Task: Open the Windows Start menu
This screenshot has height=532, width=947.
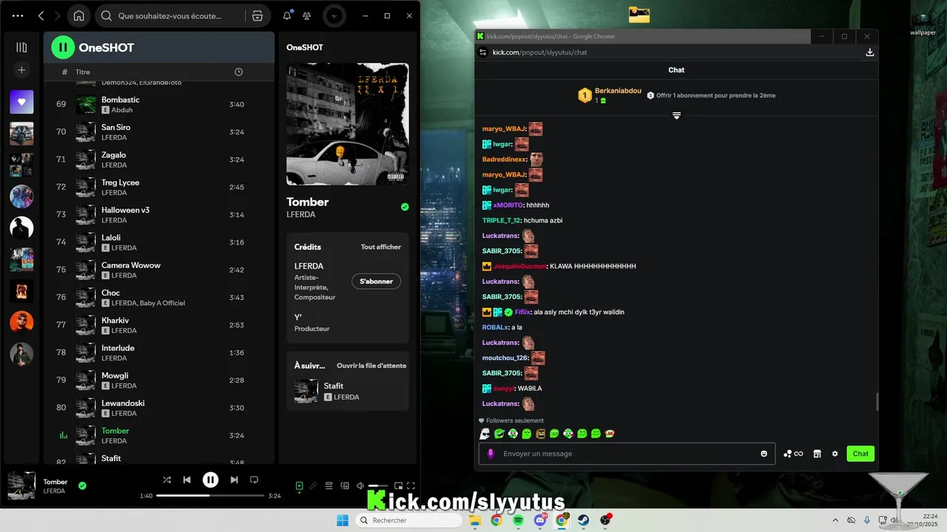Action: coord(343,520)
